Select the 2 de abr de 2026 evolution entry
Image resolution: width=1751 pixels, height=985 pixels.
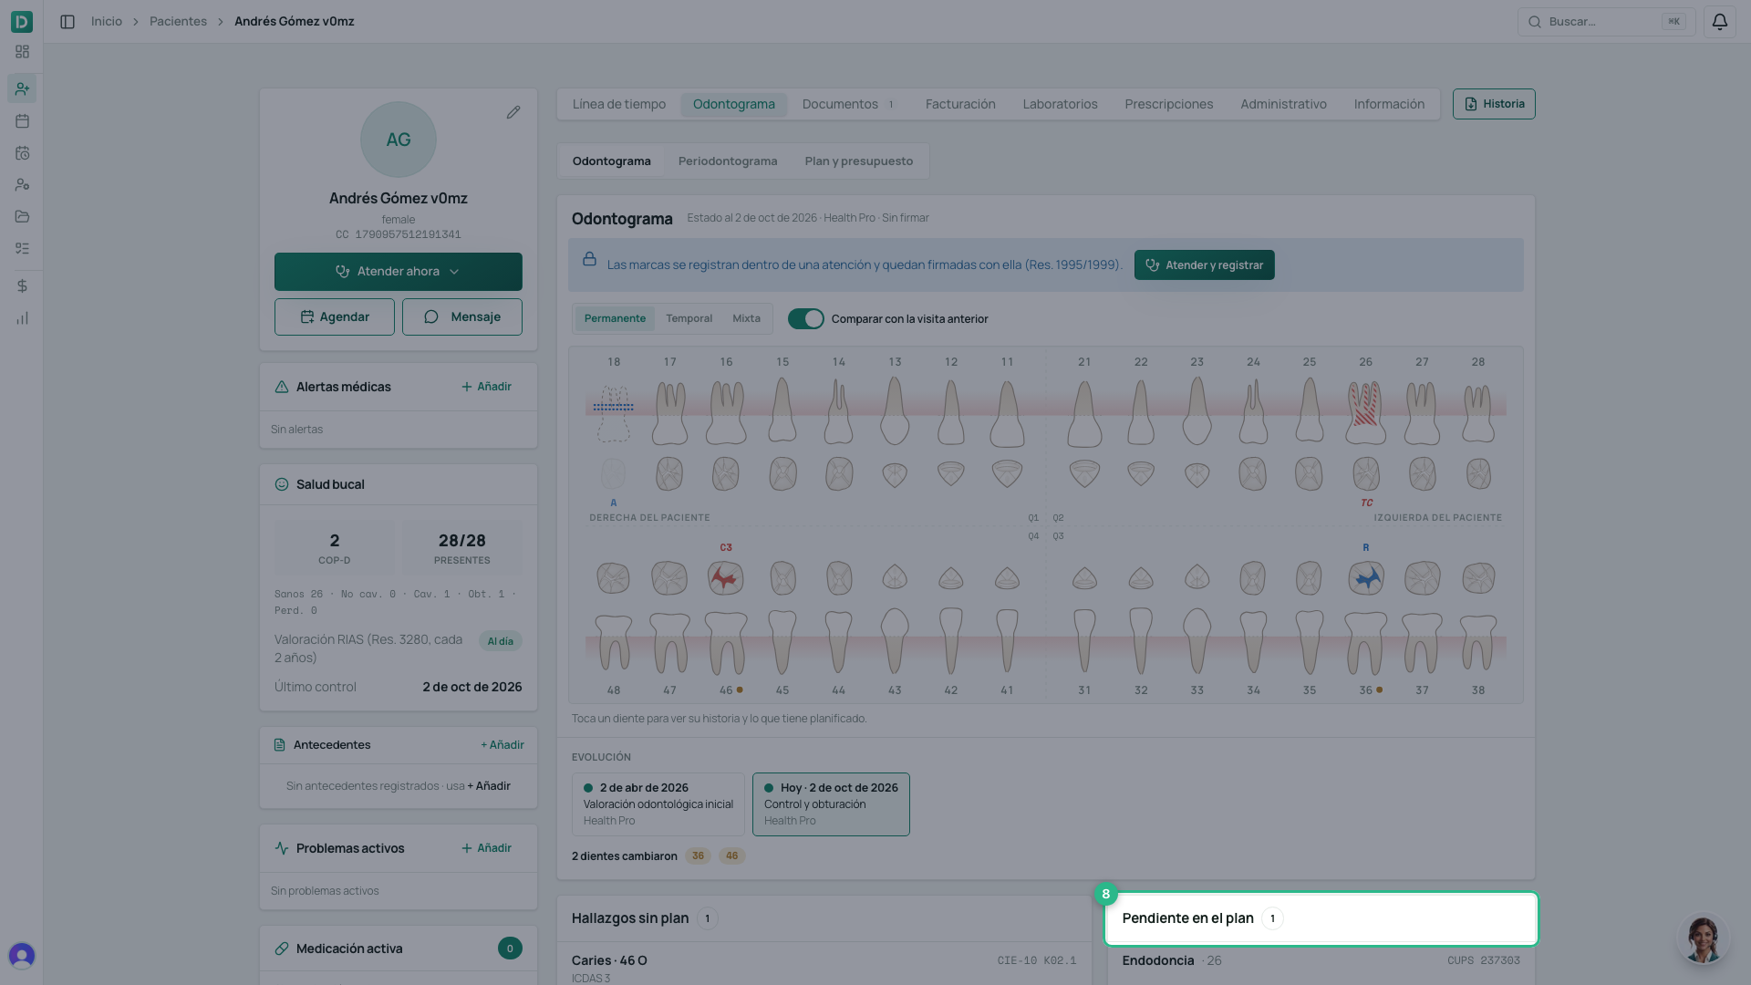click(658, 804)
